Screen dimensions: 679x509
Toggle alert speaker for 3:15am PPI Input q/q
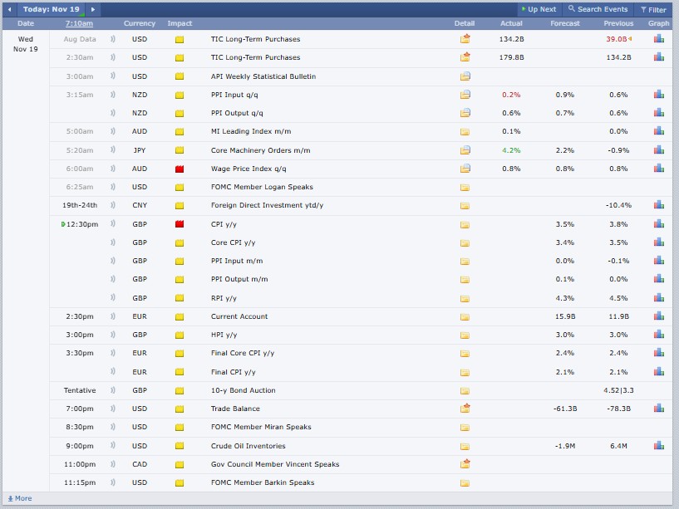click(x=112, y=95)
